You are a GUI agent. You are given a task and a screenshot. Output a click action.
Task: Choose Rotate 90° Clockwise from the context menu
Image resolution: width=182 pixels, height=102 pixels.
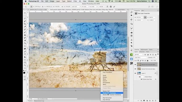(112, 93)
